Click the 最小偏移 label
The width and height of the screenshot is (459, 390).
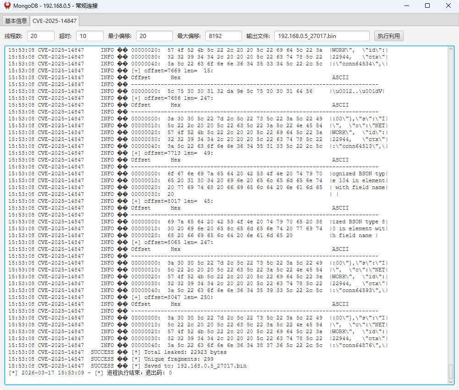(x=120, y=36)
